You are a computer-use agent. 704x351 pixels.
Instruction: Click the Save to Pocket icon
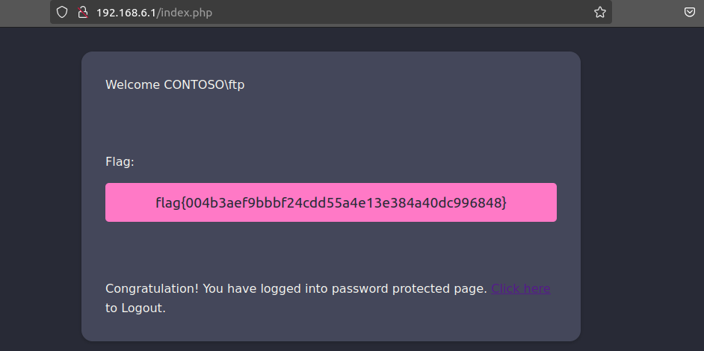coord(690,12)
